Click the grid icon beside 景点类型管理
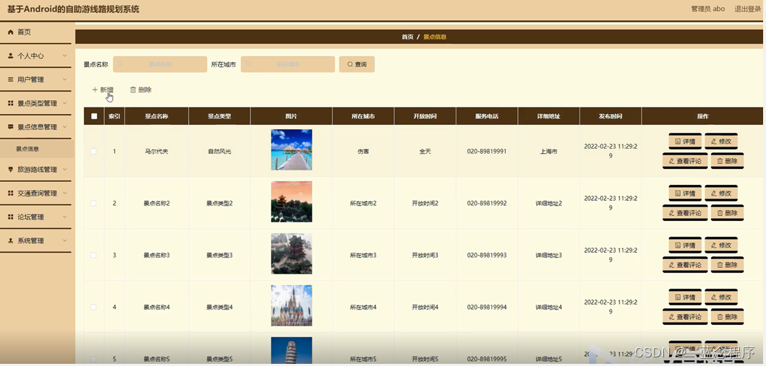The height and width of the screenshot is (366, 766). 11,103
